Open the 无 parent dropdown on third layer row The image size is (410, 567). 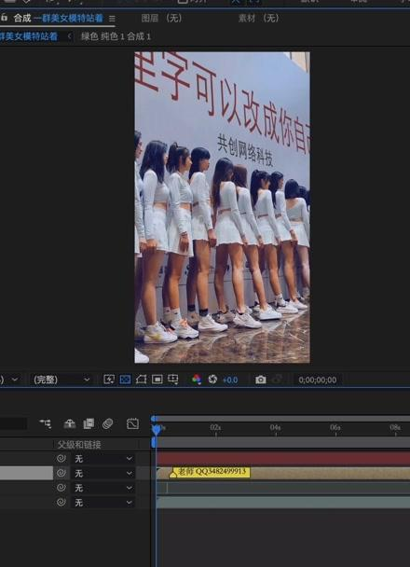(x=102, y=488)
